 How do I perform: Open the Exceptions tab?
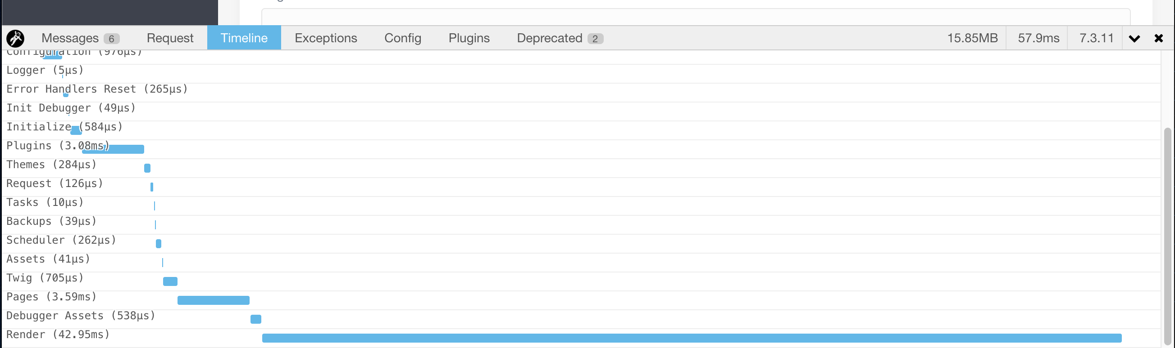[x=326, y=38]
